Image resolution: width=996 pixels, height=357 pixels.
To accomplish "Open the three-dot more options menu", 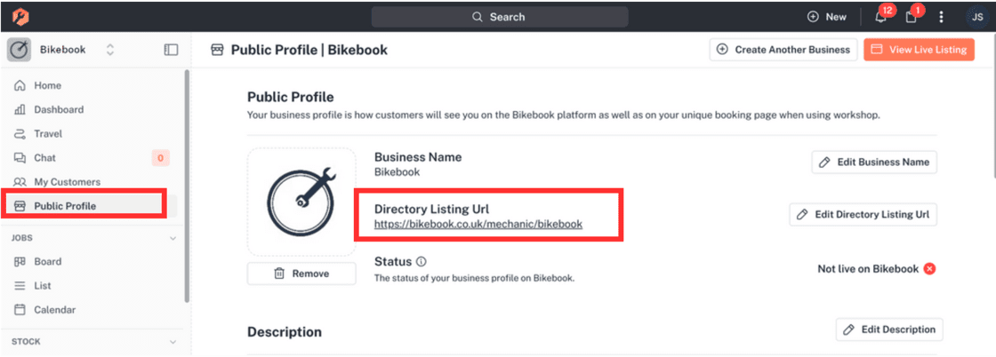I will pyautogui.click(x=942, y=17).
